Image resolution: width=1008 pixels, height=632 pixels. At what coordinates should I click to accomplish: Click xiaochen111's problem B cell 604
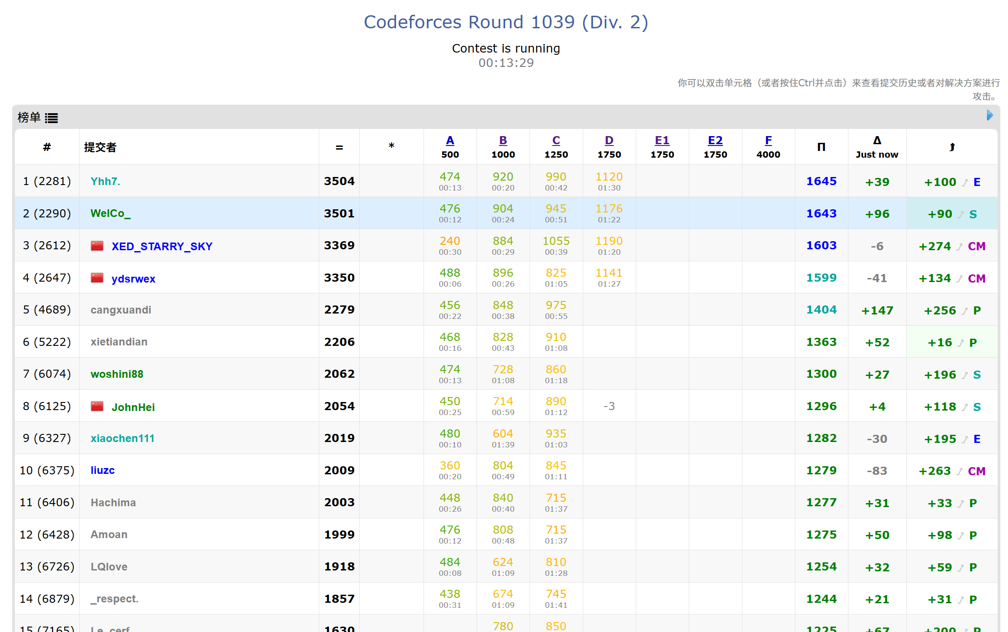click(503, 438)
